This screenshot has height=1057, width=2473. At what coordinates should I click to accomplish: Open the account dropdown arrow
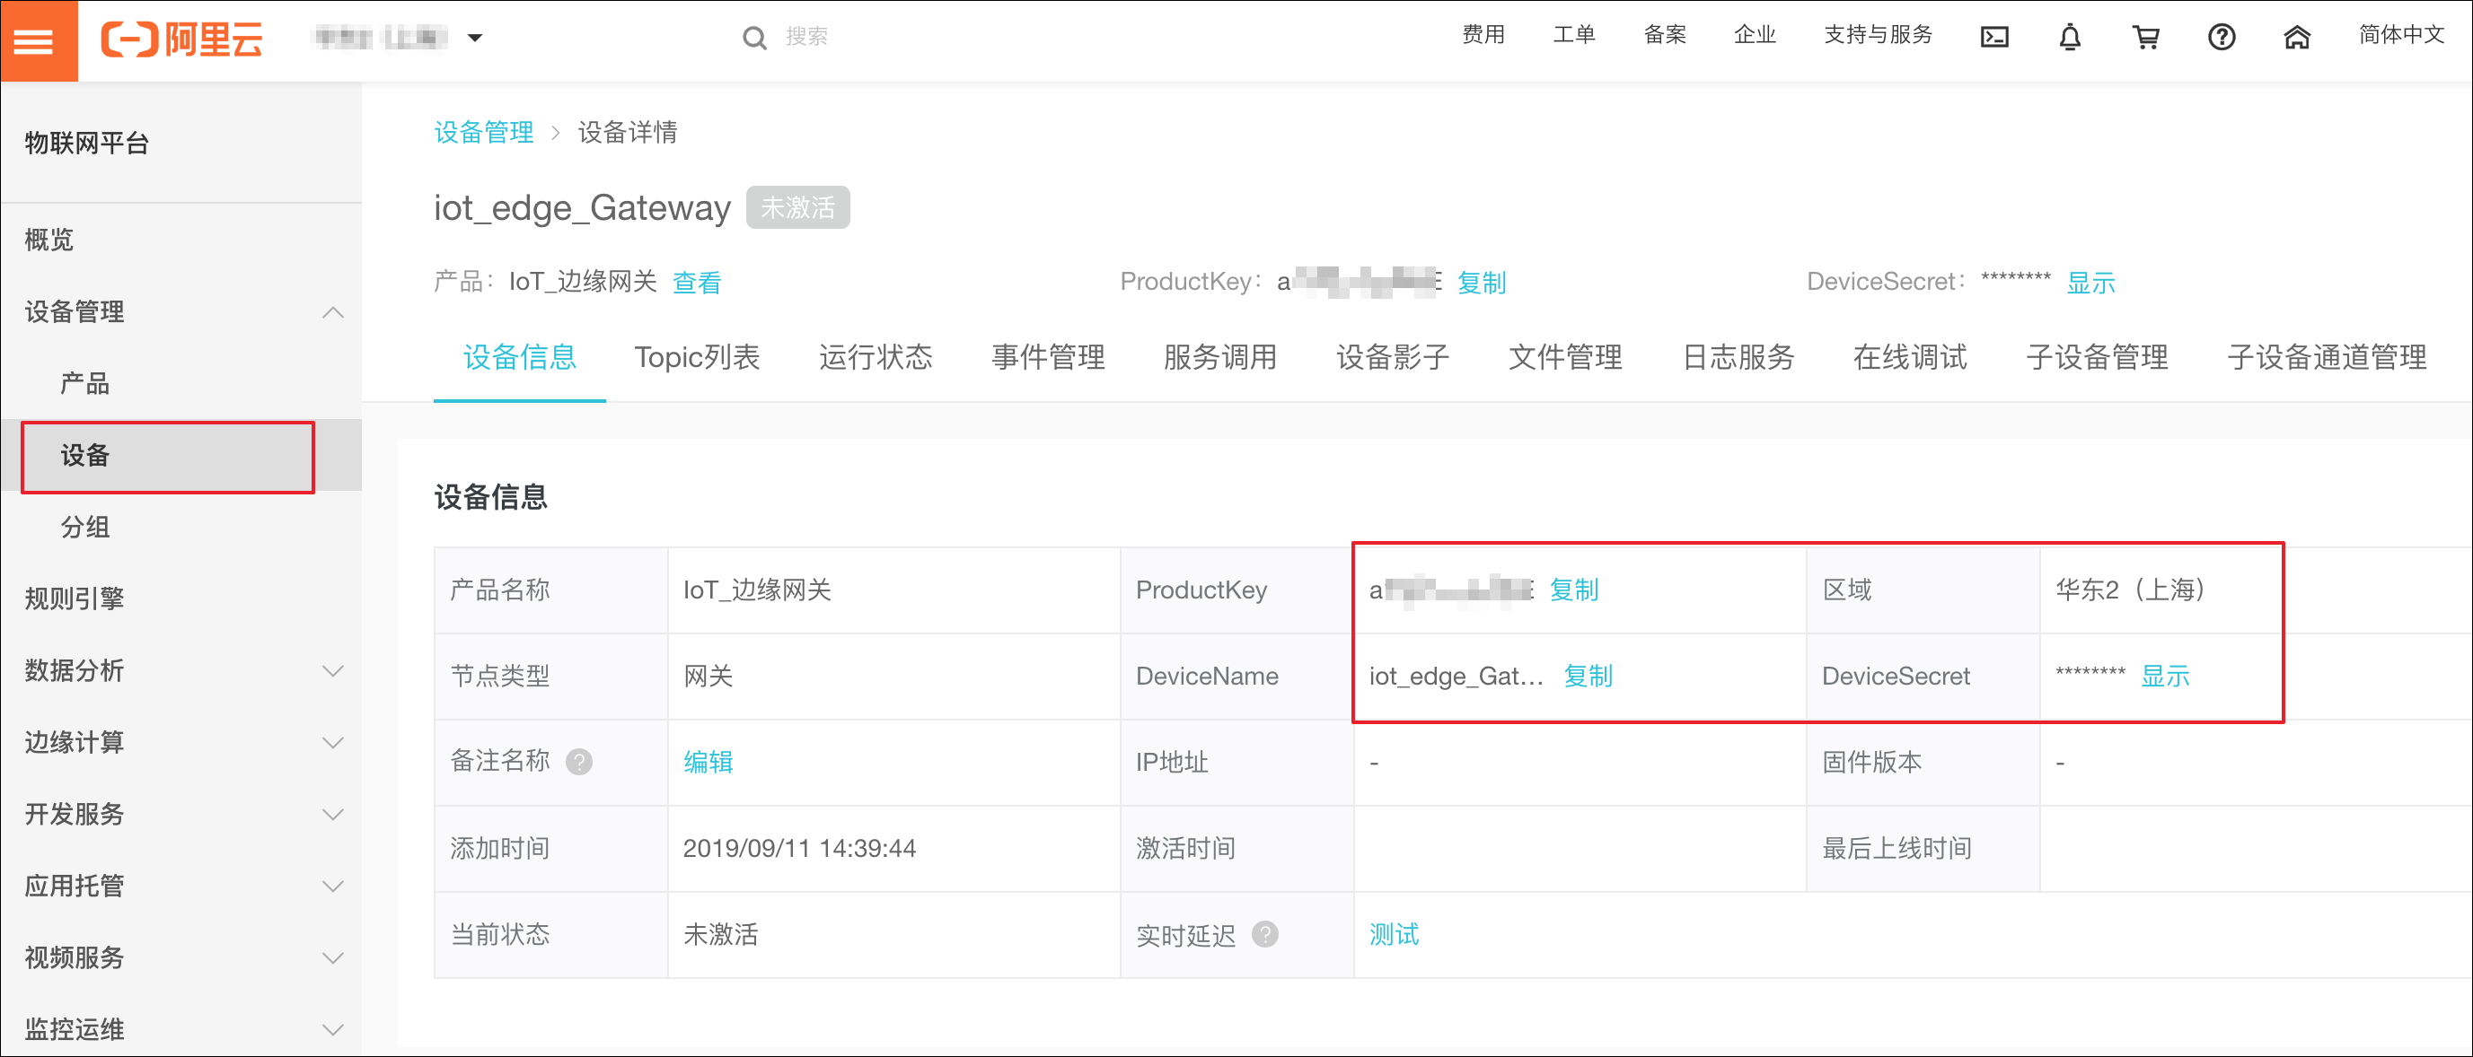point(474,39)
